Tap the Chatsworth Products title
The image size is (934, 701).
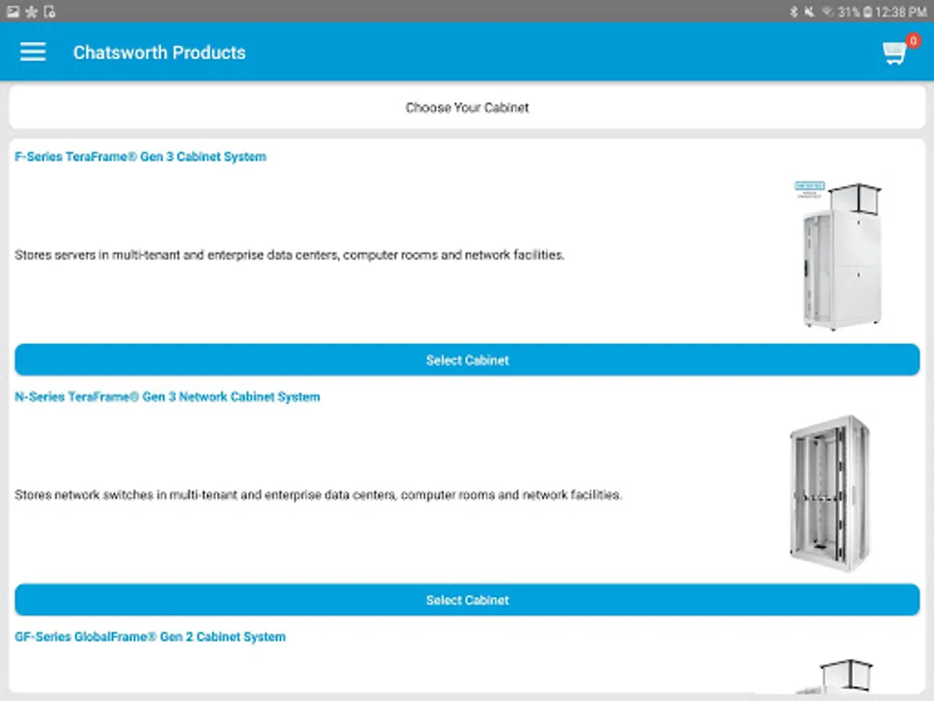(160, 52)
